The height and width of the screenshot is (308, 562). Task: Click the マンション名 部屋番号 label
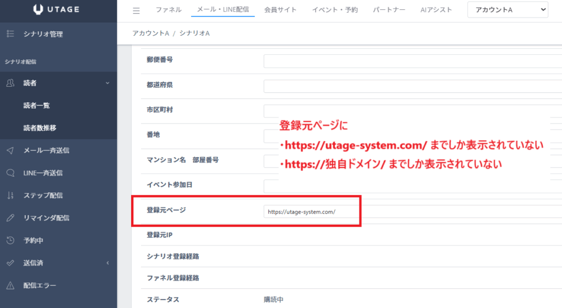point(182,160)
